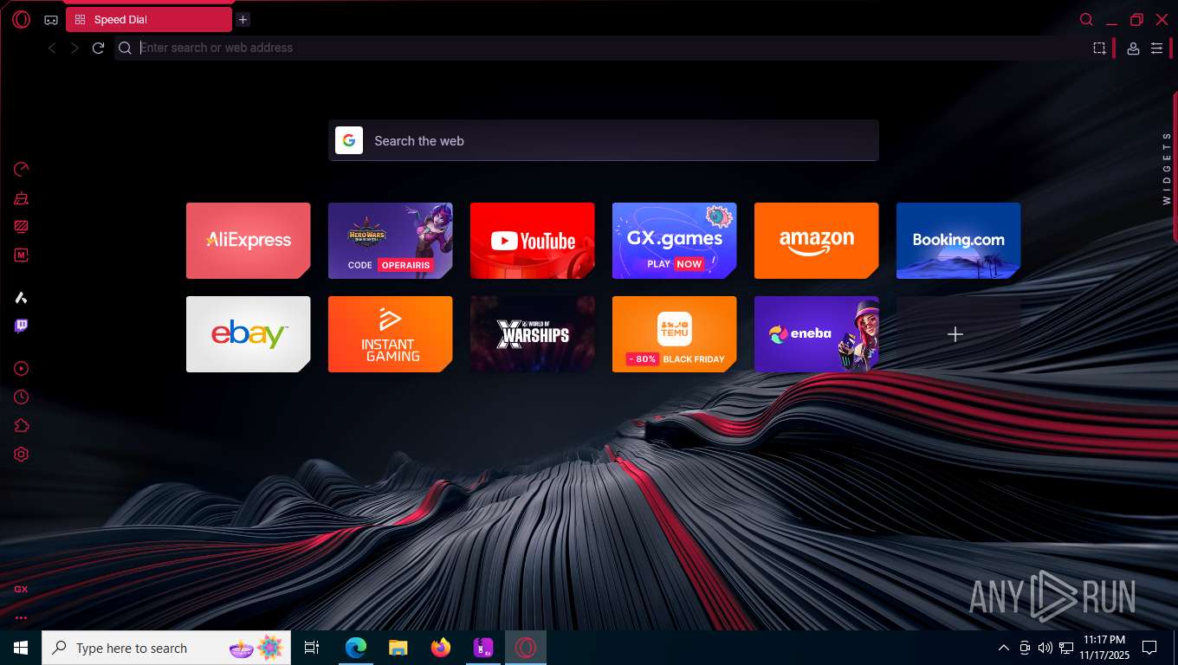
Task: Launch Firefox from taskbar
Action: point(441,648)
